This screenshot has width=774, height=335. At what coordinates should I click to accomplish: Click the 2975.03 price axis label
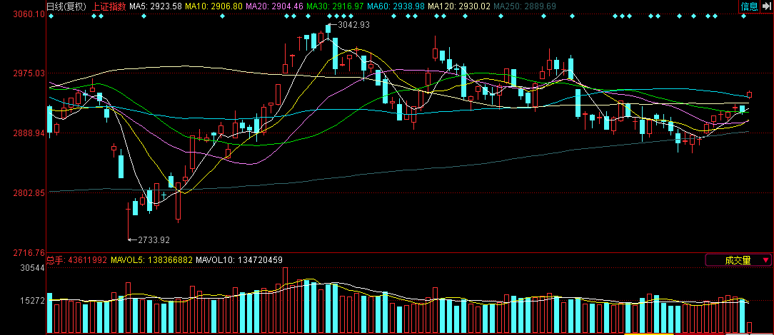(25, 73)
